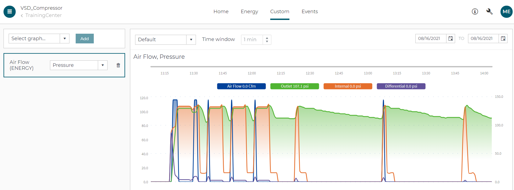Open the start date calendar picker
Image resolution: width=514 pixels, height=190 pixels.
(450, 39)
